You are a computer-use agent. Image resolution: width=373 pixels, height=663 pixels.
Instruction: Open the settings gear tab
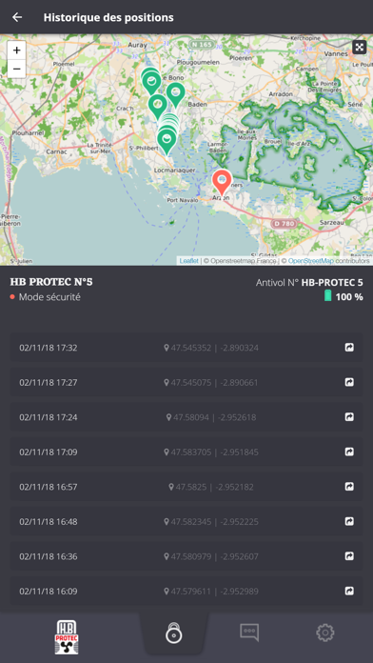325,633
